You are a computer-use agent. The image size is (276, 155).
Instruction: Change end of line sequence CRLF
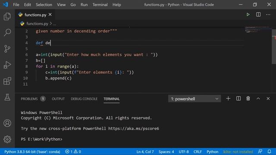click(198, 152)
